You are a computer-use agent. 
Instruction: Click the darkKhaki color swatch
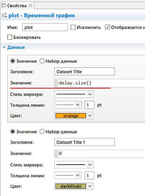tap(71, 186)
